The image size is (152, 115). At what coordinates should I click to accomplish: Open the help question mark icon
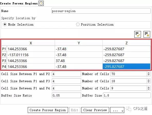coord(41,3)
